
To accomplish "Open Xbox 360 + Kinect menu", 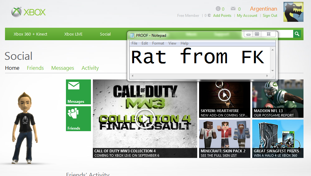I will pyautogui.click(x=30, y=34).
